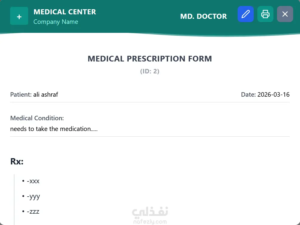Select patient name ali ashraf
This screenshot has width=300, height=225.
tap(46, 95)
